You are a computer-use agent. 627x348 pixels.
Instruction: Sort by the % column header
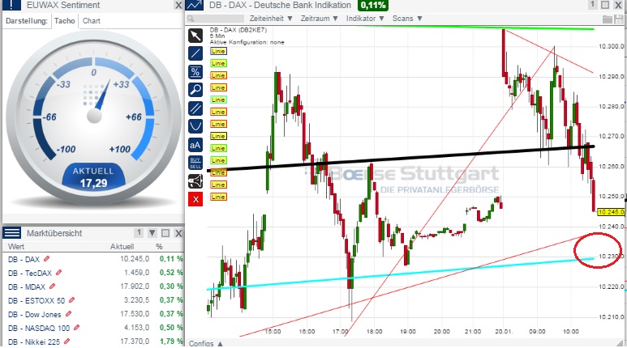(159, 247)
